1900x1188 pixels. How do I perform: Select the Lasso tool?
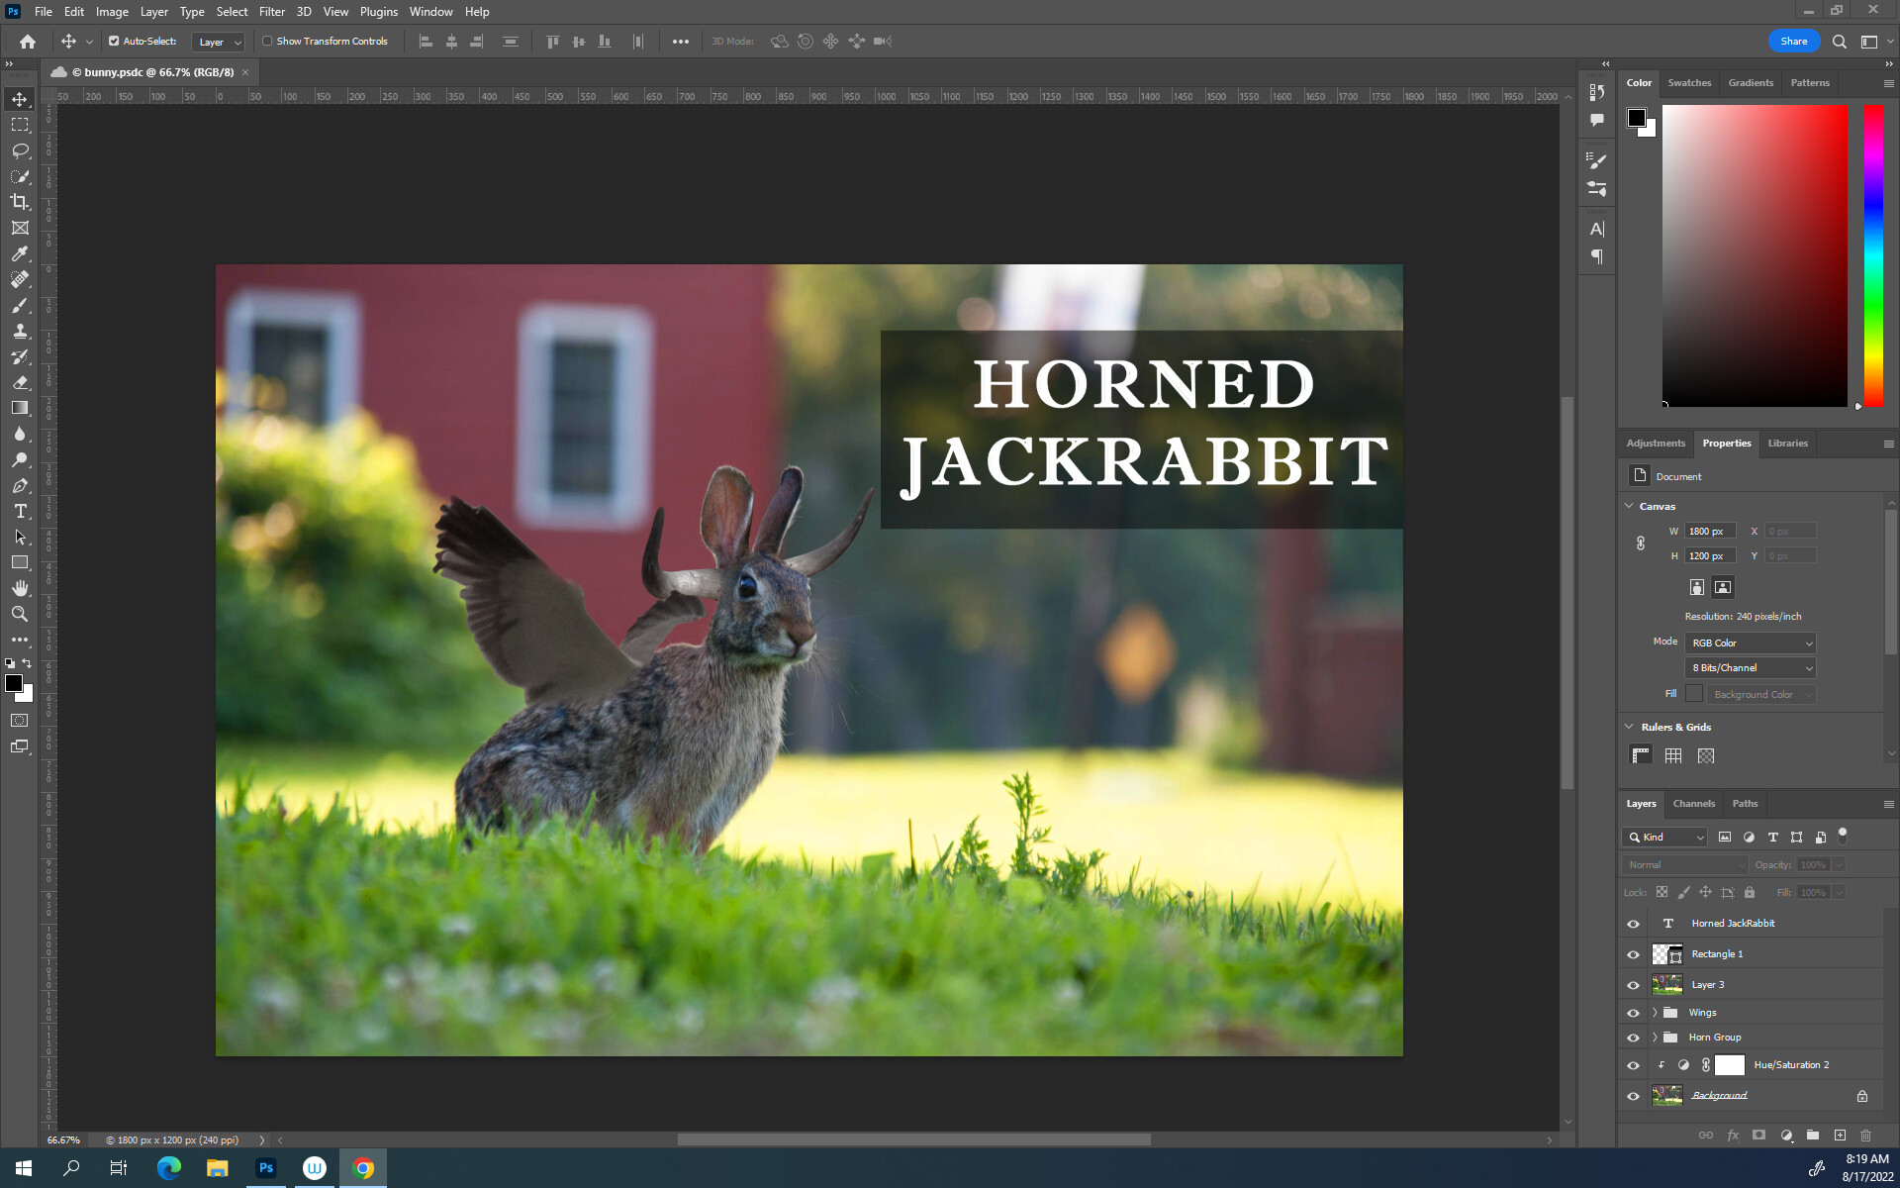coord(20,150)
